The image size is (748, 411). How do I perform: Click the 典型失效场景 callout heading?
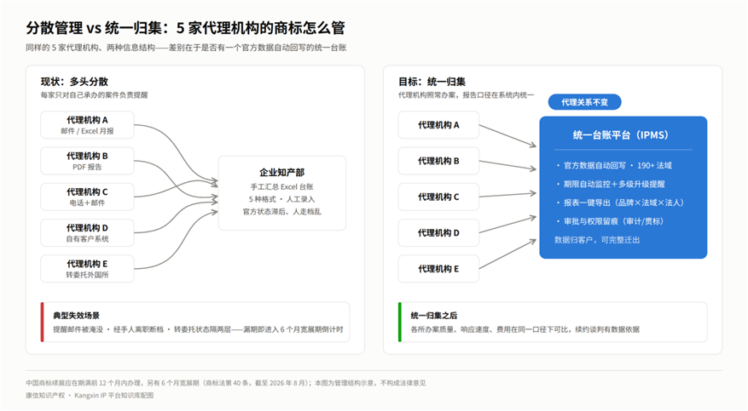click(76, 316)
